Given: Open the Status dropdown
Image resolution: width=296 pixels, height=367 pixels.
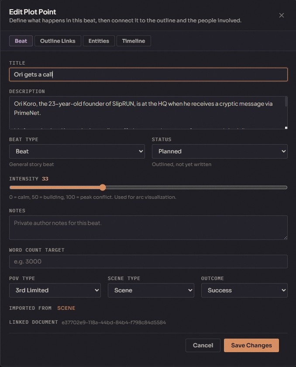Looking at the screenshot, I should click(x=220, y=151).
